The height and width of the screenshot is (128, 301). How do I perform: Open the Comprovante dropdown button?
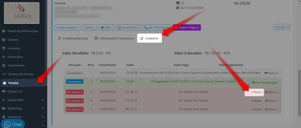(x=67, y=28)
